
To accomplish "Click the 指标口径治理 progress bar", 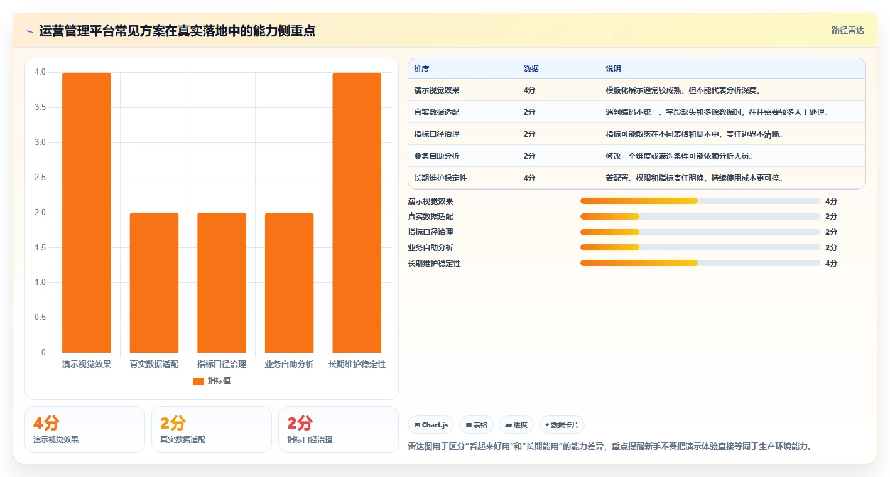I will click(700, 232).
